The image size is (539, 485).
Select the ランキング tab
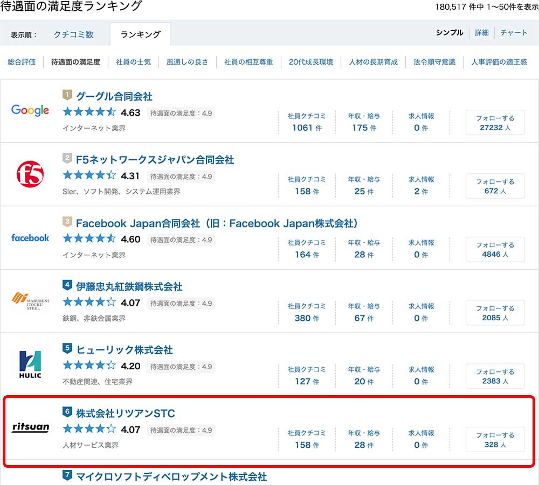(x=140, y=34)
